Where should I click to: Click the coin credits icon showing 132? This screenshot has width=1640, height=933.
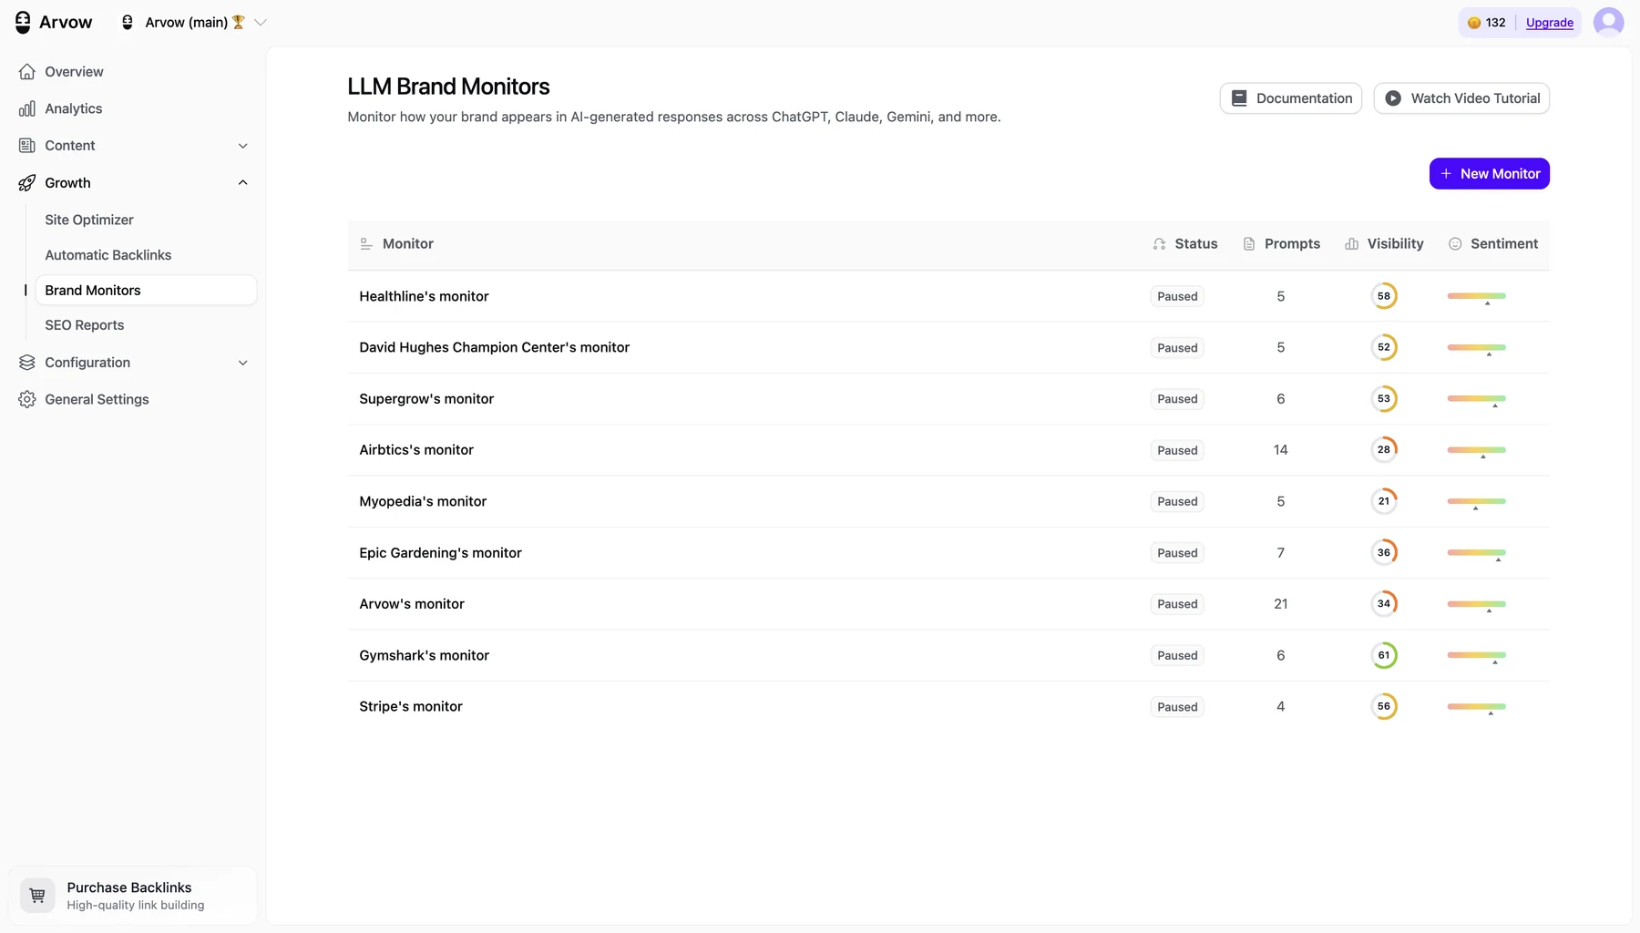point(1473,23)
